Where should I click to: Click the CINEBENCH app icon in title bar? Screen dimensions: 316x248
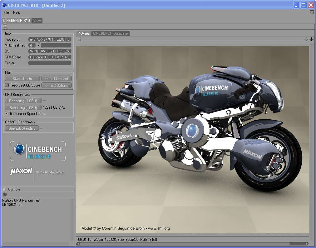click(4, 5)
